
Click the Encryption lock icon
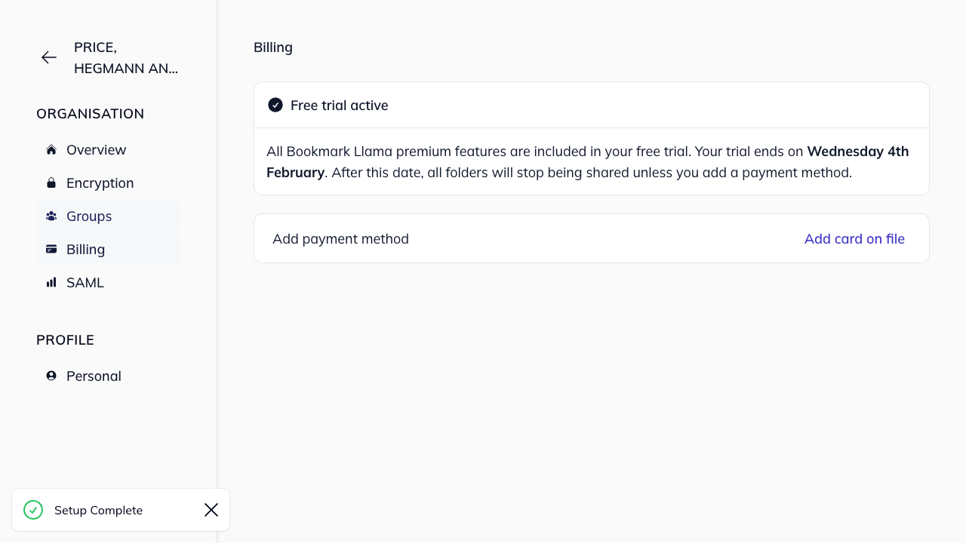[x=51, y=183]
